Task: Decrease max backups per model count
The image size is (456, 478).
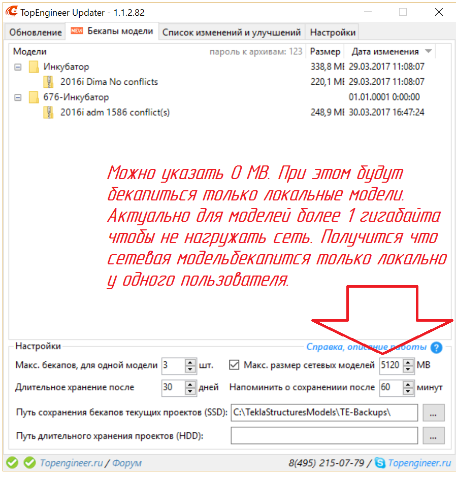Action: 190,369
